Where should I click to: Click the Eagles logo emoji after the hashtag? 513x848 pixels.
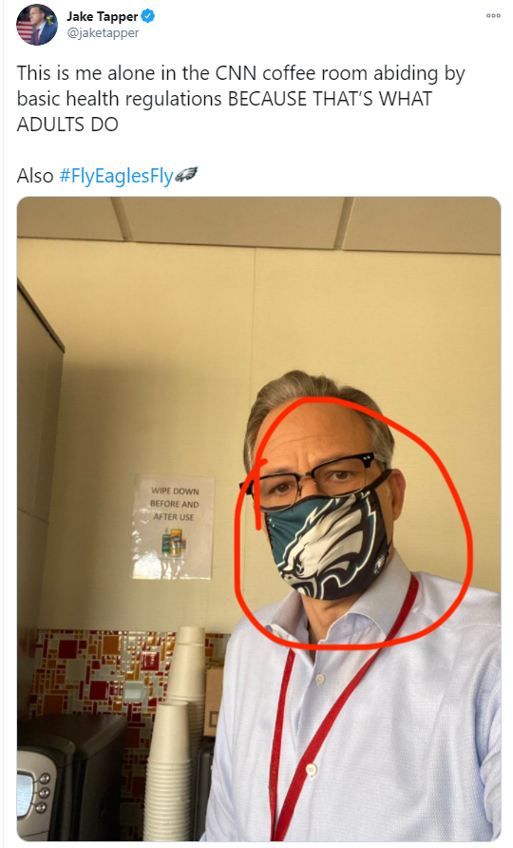click(x=186, y=175)
